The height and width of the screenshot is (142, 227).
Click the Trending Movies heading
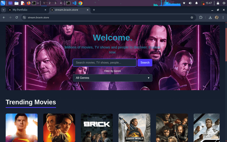pyautogui.click(x=31, y=102)
